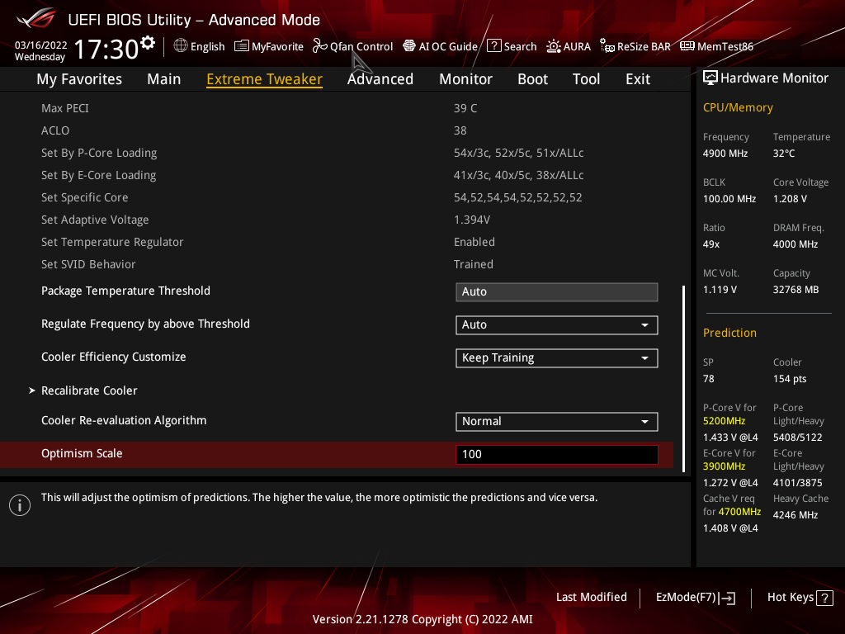This screenshot has width=845, height=634.
Task: Launch Qfan Control fan icon
Action: coord(319,46)
